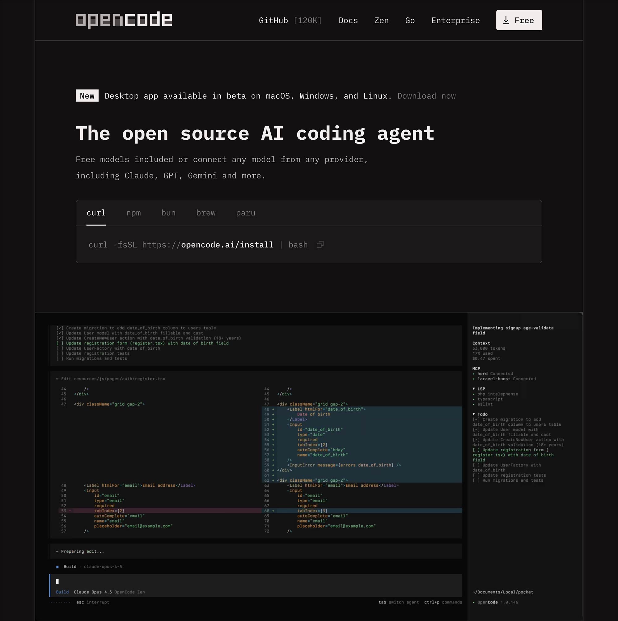Click 'OpenCode Zen' provider label
618x621 pixels.
tap(129, 592)
